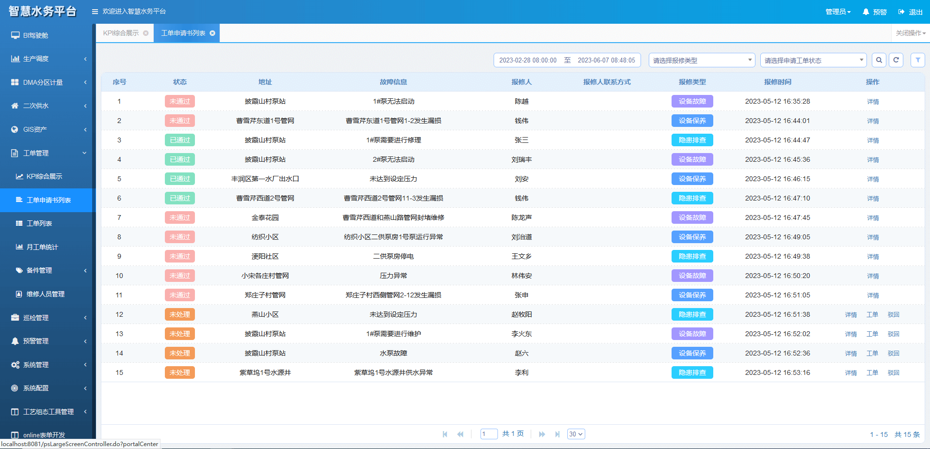Click the refresh reset button
This screenshot has width=930, height=449.
[896, 60]
